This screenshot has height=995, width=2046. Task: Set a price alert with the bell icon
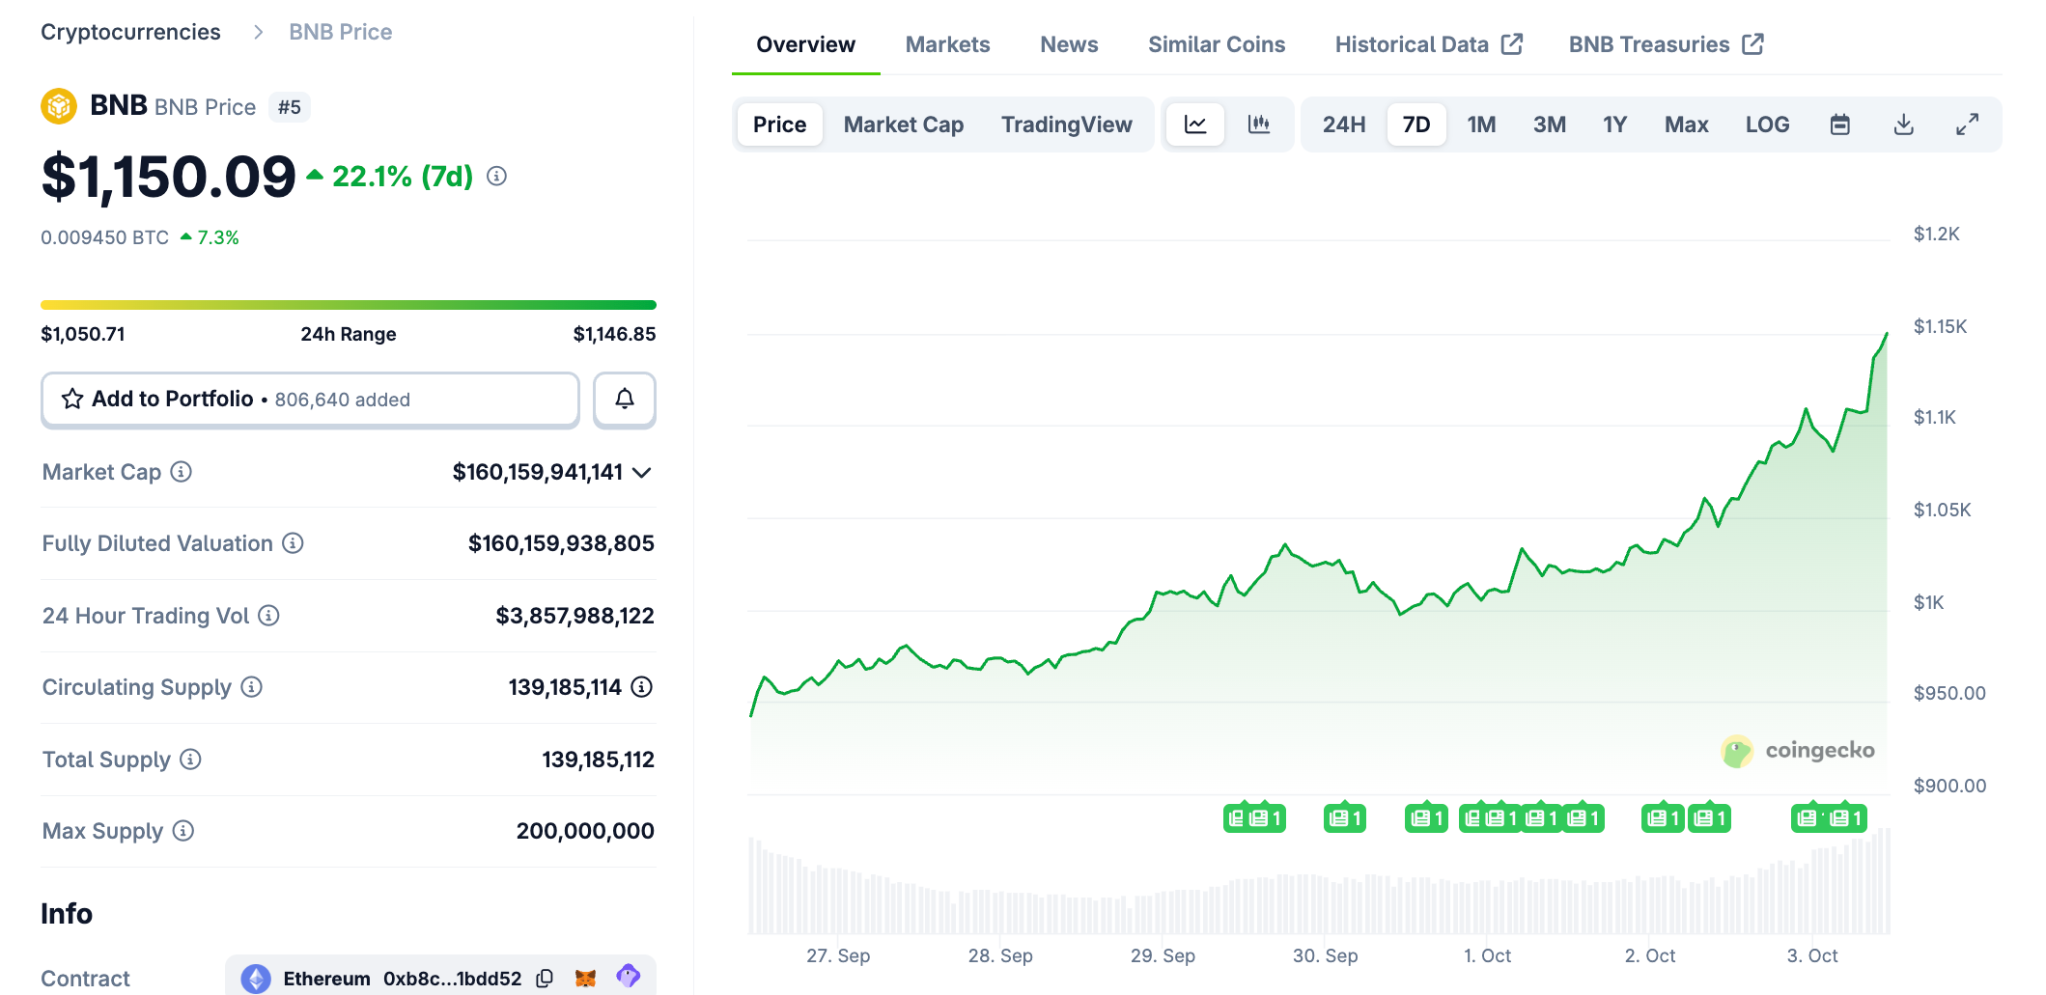click(625, 399)
